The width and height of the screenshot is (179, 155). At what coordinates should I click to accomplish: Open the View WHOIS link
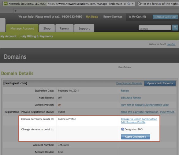click(167, 112)
